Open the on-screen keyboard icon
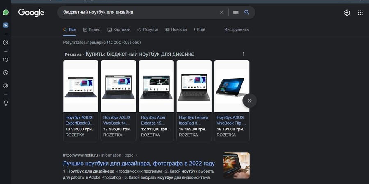The height and width of the screenshot is (184, 369). point(236,12)
